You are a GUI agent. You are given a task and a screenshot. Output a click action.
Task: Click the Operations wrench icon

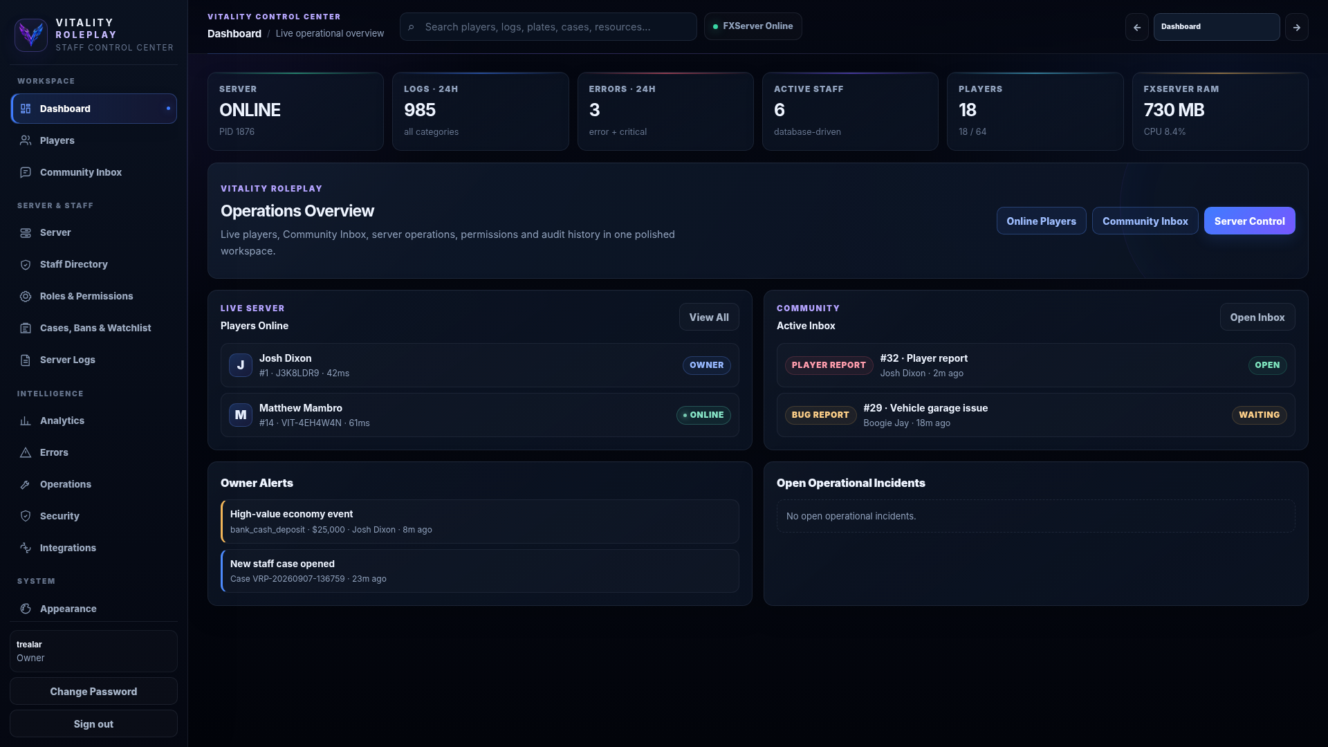(x=26, y=484)
